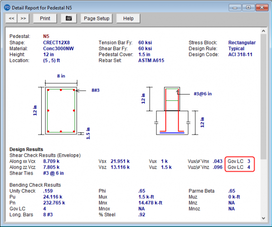Click Long. Bars value 8 #3
The image size is (272, 227).
coord(48,215)
